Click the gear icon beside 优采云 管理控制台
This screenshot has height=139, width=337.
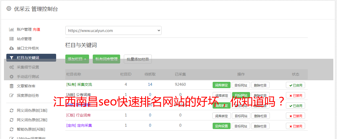(9, 9)
